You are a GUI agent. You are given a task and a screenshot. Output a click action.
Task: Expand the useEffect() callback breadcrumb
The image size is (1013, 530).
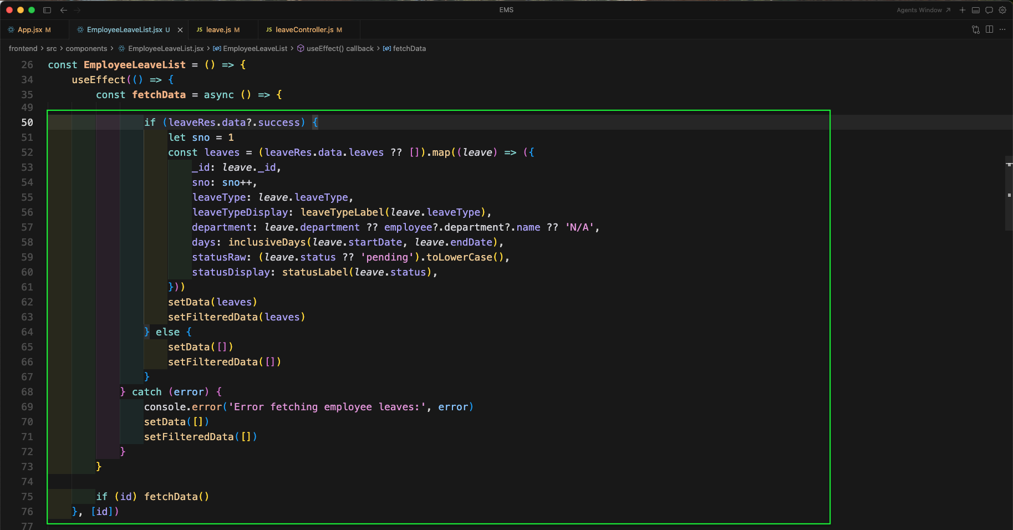pos(340,49)
